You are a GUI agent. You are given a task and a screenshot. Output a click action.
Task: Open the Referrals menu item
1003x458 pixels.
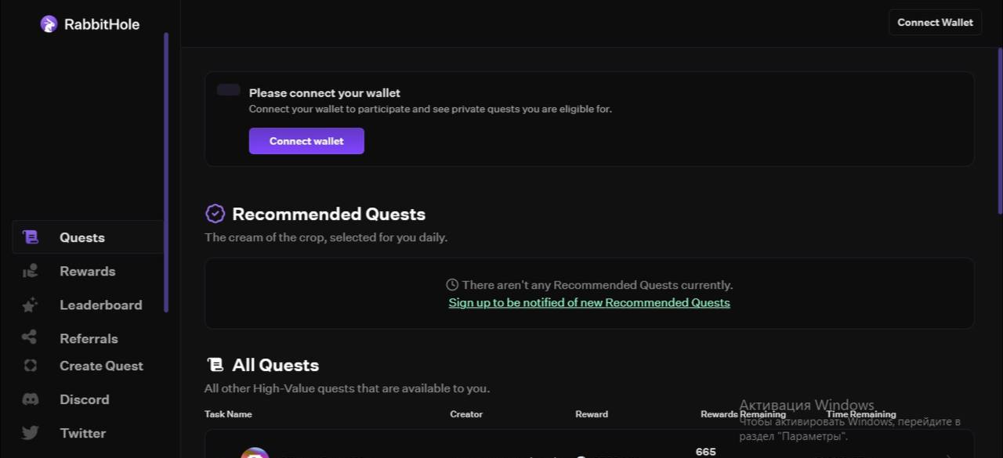tap(88, 338)
